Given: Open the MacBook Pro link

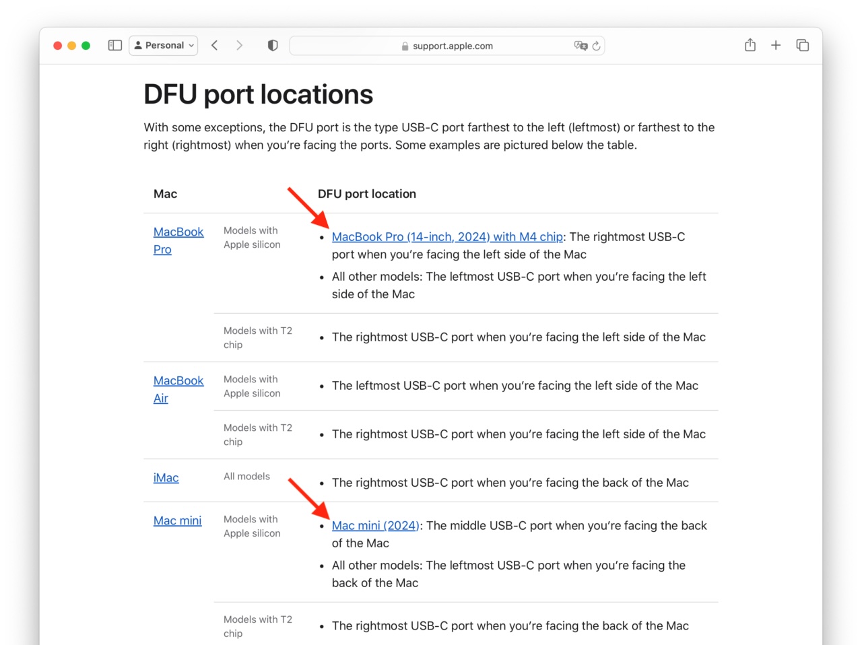Looking at the screenshot, I should [178, 240].
